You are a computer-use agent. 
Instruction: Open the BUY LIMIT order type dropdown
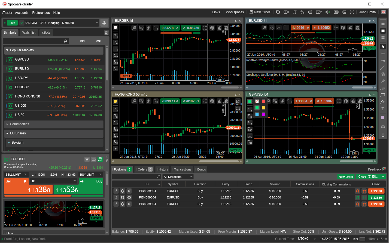click(x=91, y=175)
